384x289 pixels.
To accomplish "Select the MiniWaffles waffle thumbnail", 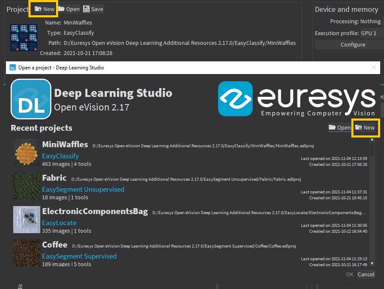I will pyautogui.click(x=26, y=152).
